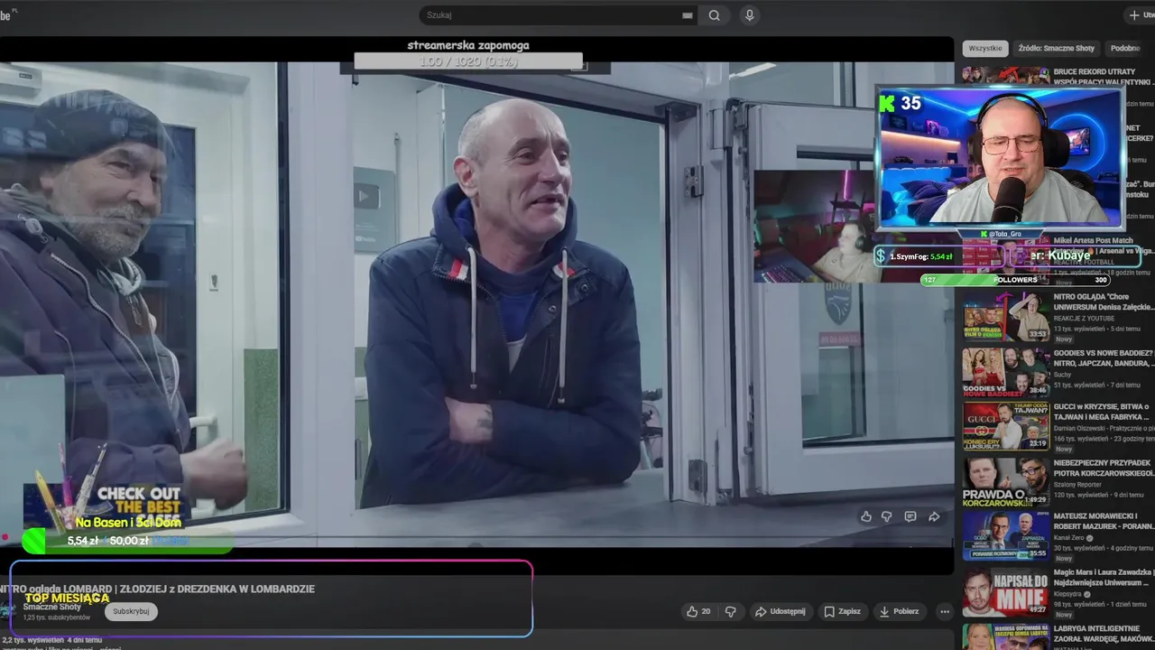1155x650 pixels.
Task: Click Klepsydra channel name
Action: [1067, 594]
